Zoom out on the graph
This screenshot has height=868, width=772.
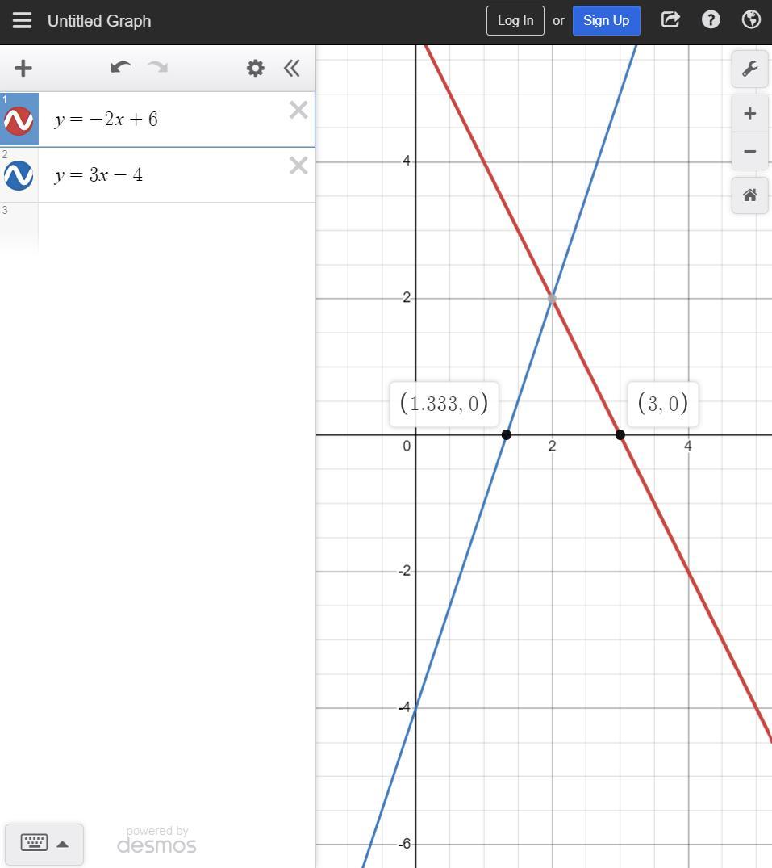750,151
